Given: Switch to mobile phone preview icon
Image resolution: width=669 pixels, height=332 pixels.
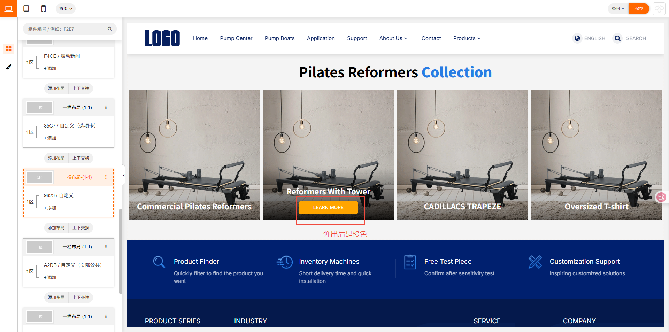Looking at the screenshot, I should (44, 9).
